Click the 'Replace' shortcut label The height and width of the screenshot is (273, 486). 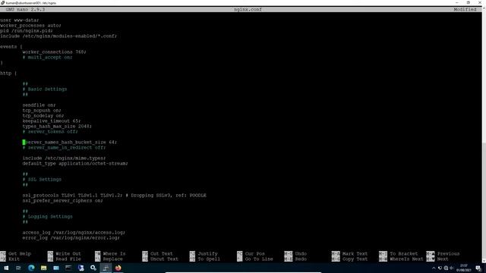[113, 259]
